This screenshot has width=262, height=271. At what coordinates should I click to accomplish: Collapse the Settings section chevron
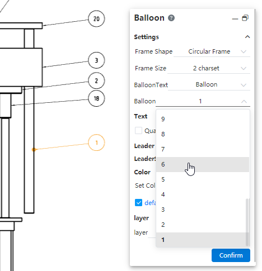[247, 37]
